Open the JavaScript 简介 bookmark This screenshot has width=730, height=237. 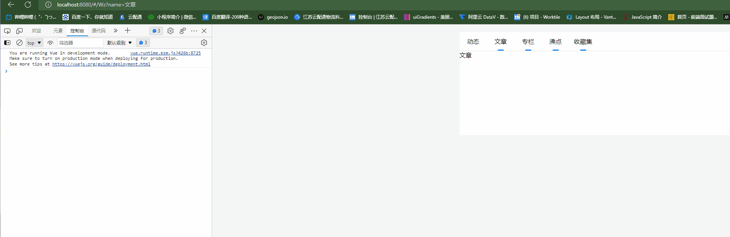[x=642, y=17]
